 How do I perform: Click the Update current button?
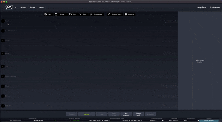pos(114,114)
